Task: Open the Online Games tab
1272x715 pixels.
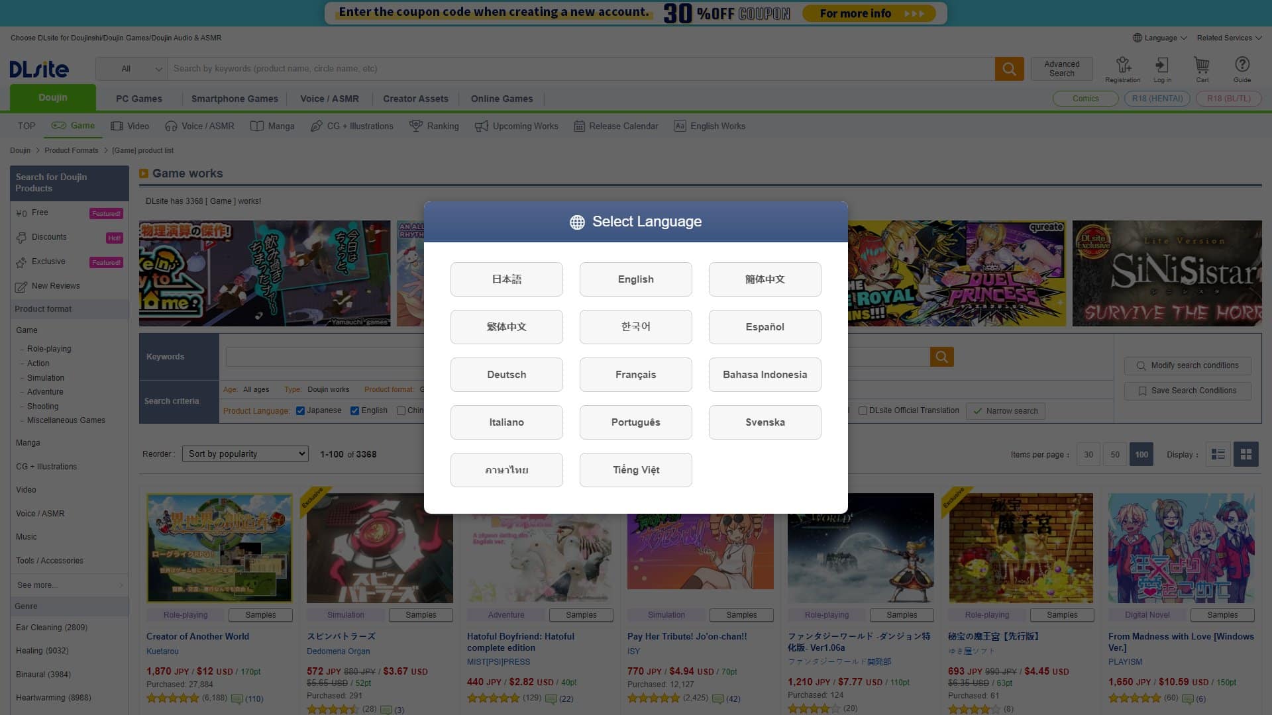Action: 502,99
